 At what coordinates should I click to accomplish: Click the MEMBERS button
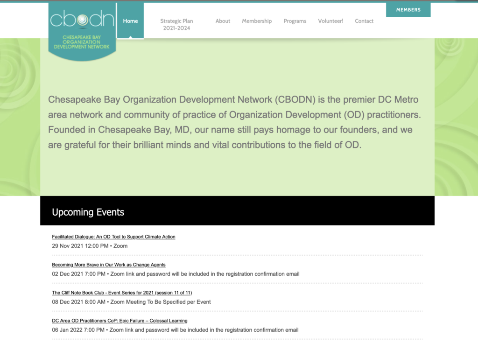(408, 10)
